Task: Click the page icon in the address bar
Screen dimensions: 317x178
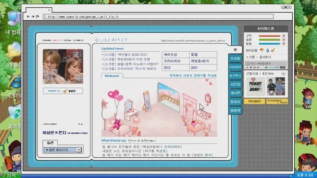Action: tap(45, 17)
